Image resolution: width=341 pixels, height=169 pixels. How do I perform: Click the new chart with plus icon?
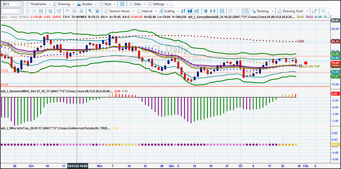point(315,11)
